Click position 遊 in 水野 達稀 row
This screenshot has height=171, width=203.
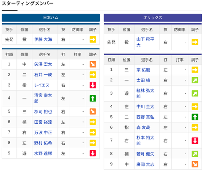[25, 153]
